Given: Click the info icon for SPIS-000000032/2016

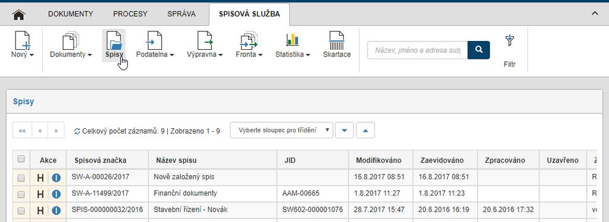Looking at the screenshot, I should pyautogui.click(x=56, y=210).
